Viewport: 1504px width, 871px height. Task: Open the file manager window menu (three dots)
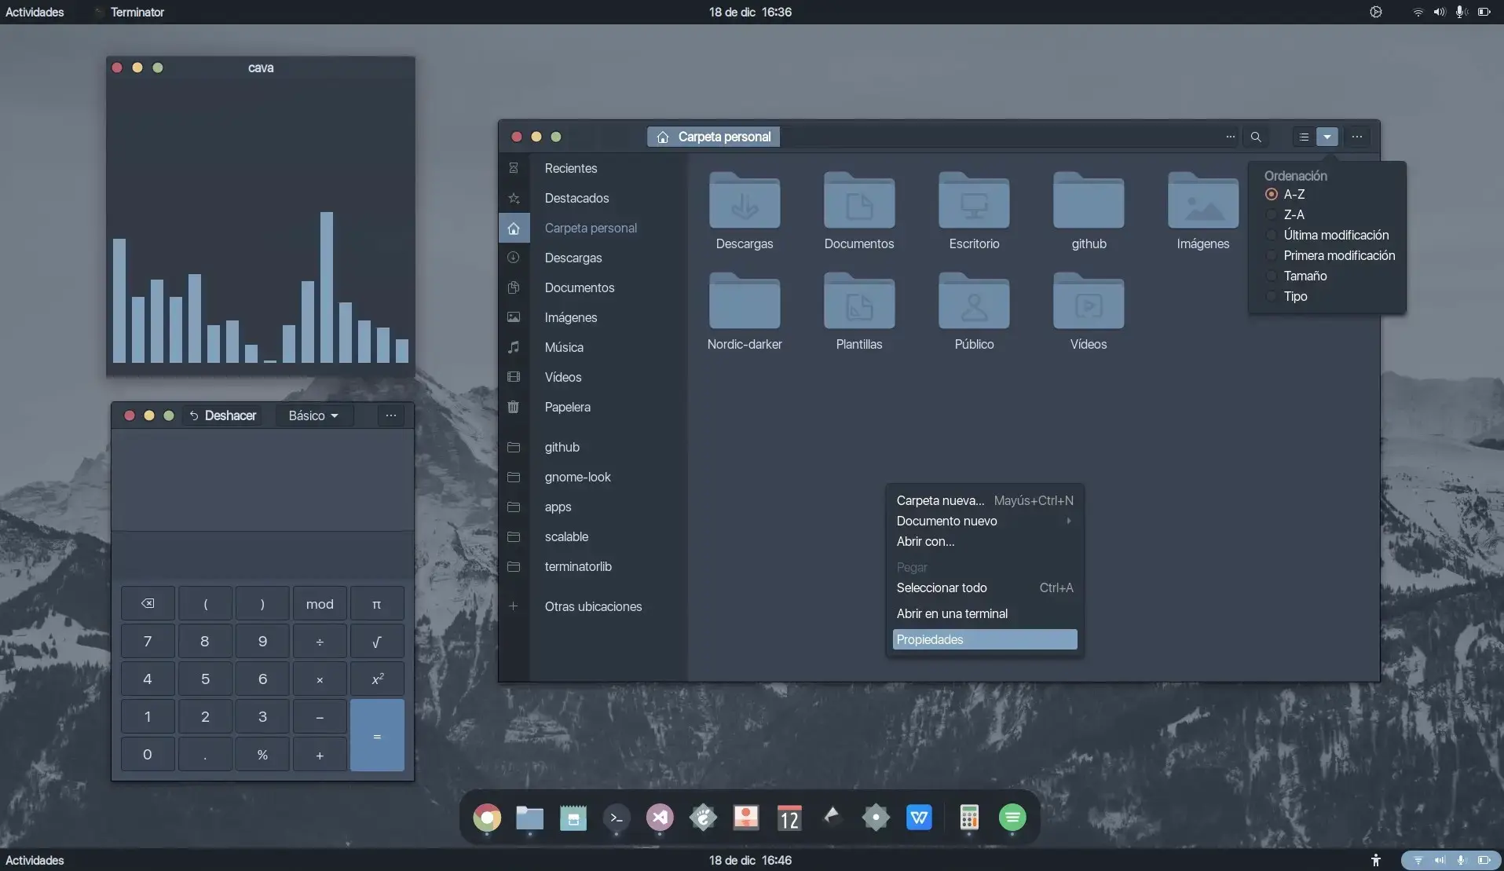(x=1357, y=136)
